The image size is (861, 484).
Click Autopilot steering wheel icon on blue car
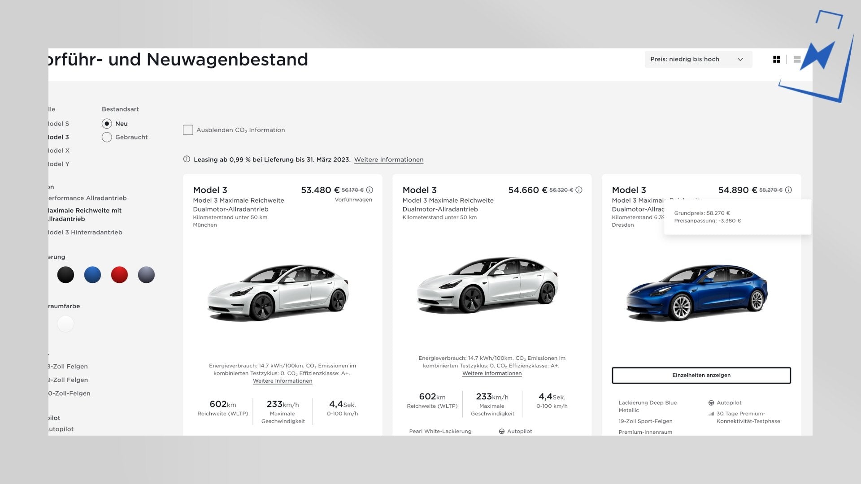[x=711, y=403]
